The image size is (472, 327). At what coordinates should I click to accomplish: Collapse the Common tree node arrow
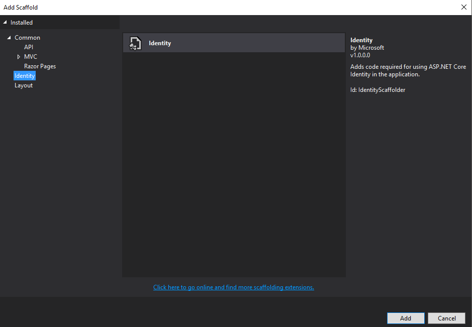pyautogui.click(x=9, y=38)
